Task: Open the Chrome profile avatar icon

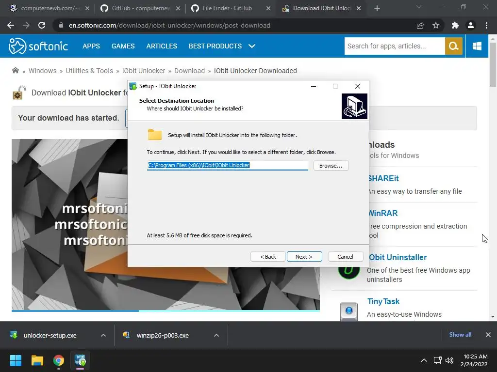Action: coord(471,25)
